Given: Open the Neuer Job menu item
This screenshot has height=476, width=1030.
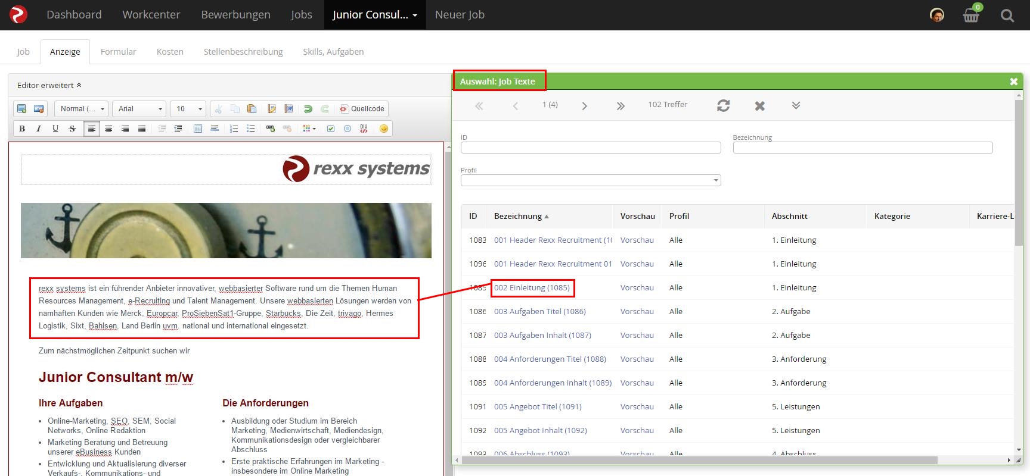Looking at the screenshot, I should tap(460, 15).
